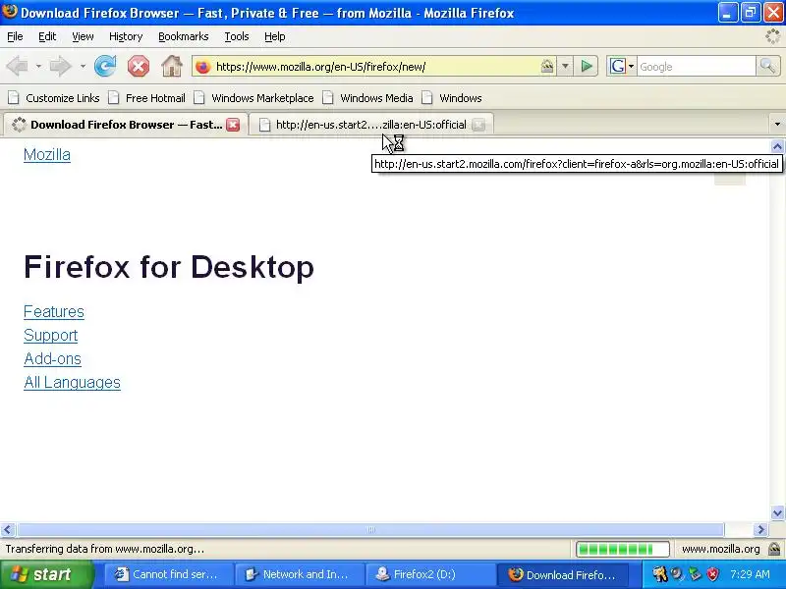This screenshot has height=589, width=786.
Task: Click the keys icon in the system tray
Action: pyautogui.click(x=659, y=574)
